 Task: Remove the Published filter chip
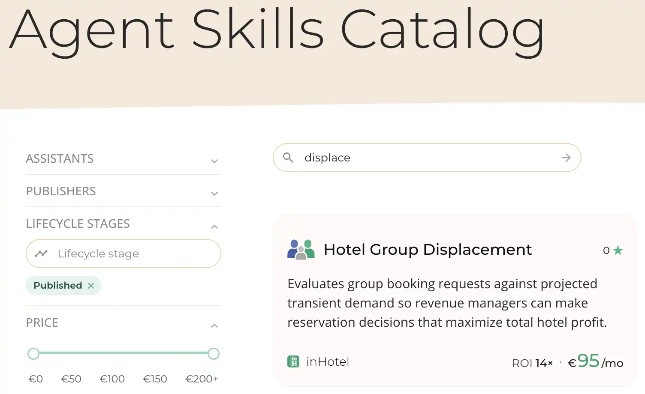91,286
